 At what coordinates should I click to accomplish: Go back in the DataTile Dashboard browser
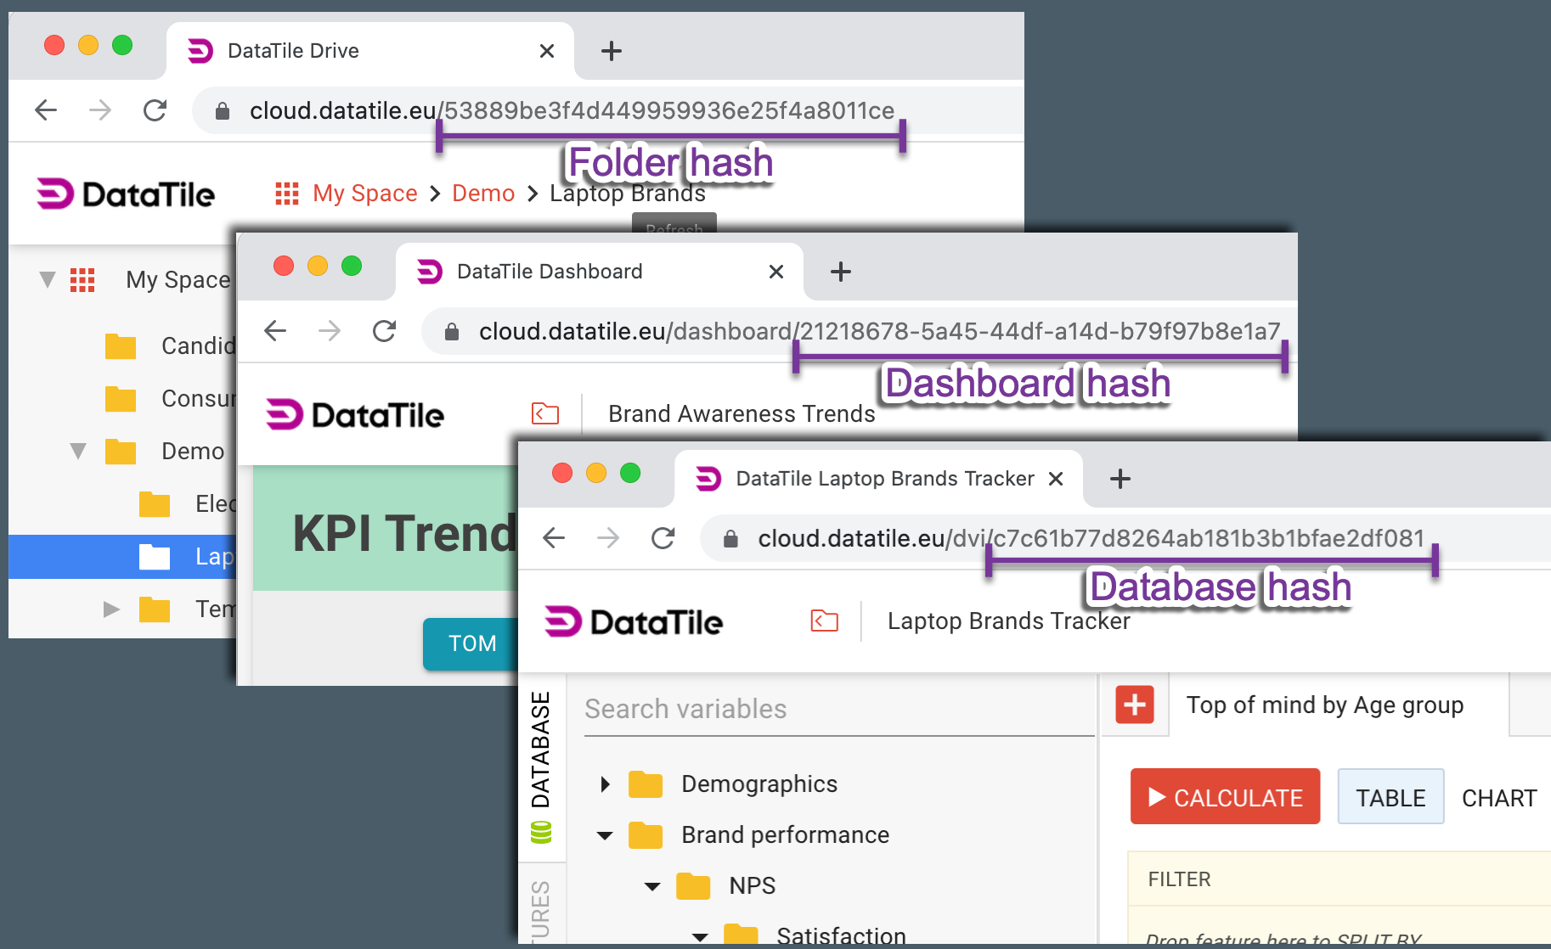point(275,331)
